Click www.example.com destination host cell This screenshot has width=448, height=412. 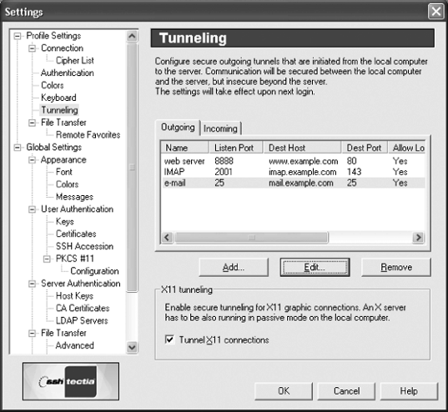[x=303, y=161]
